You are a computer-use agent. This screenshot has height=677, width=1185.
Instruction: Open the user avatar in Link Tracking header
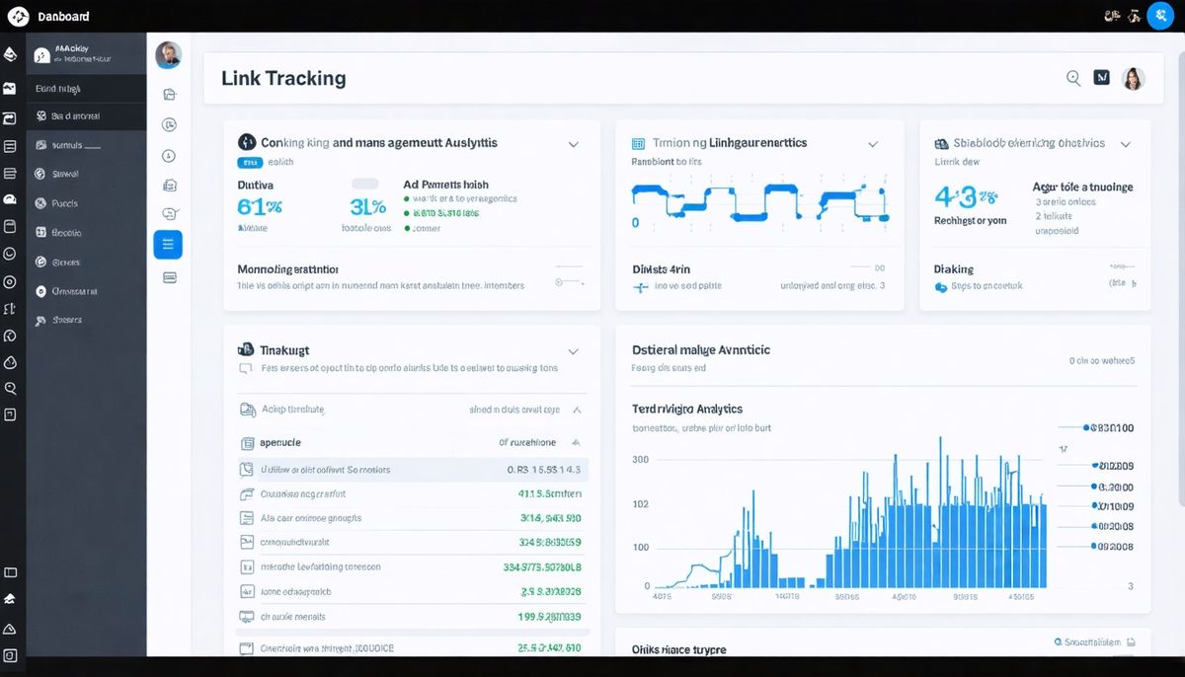pyautogui.click(x=1134, y=79)
